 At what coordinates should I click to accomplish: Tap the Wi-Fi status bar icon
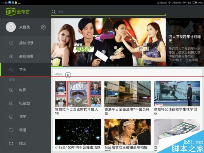click(169, 3)
